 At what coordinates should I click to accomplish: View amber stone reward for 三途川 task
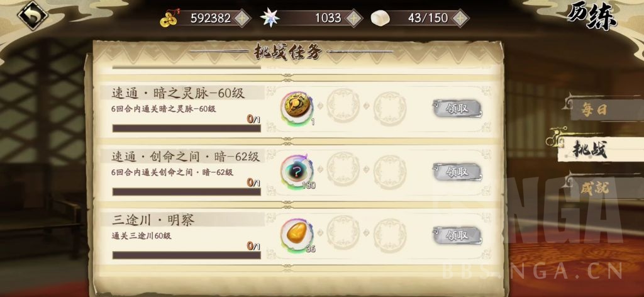tap(297, 235)
